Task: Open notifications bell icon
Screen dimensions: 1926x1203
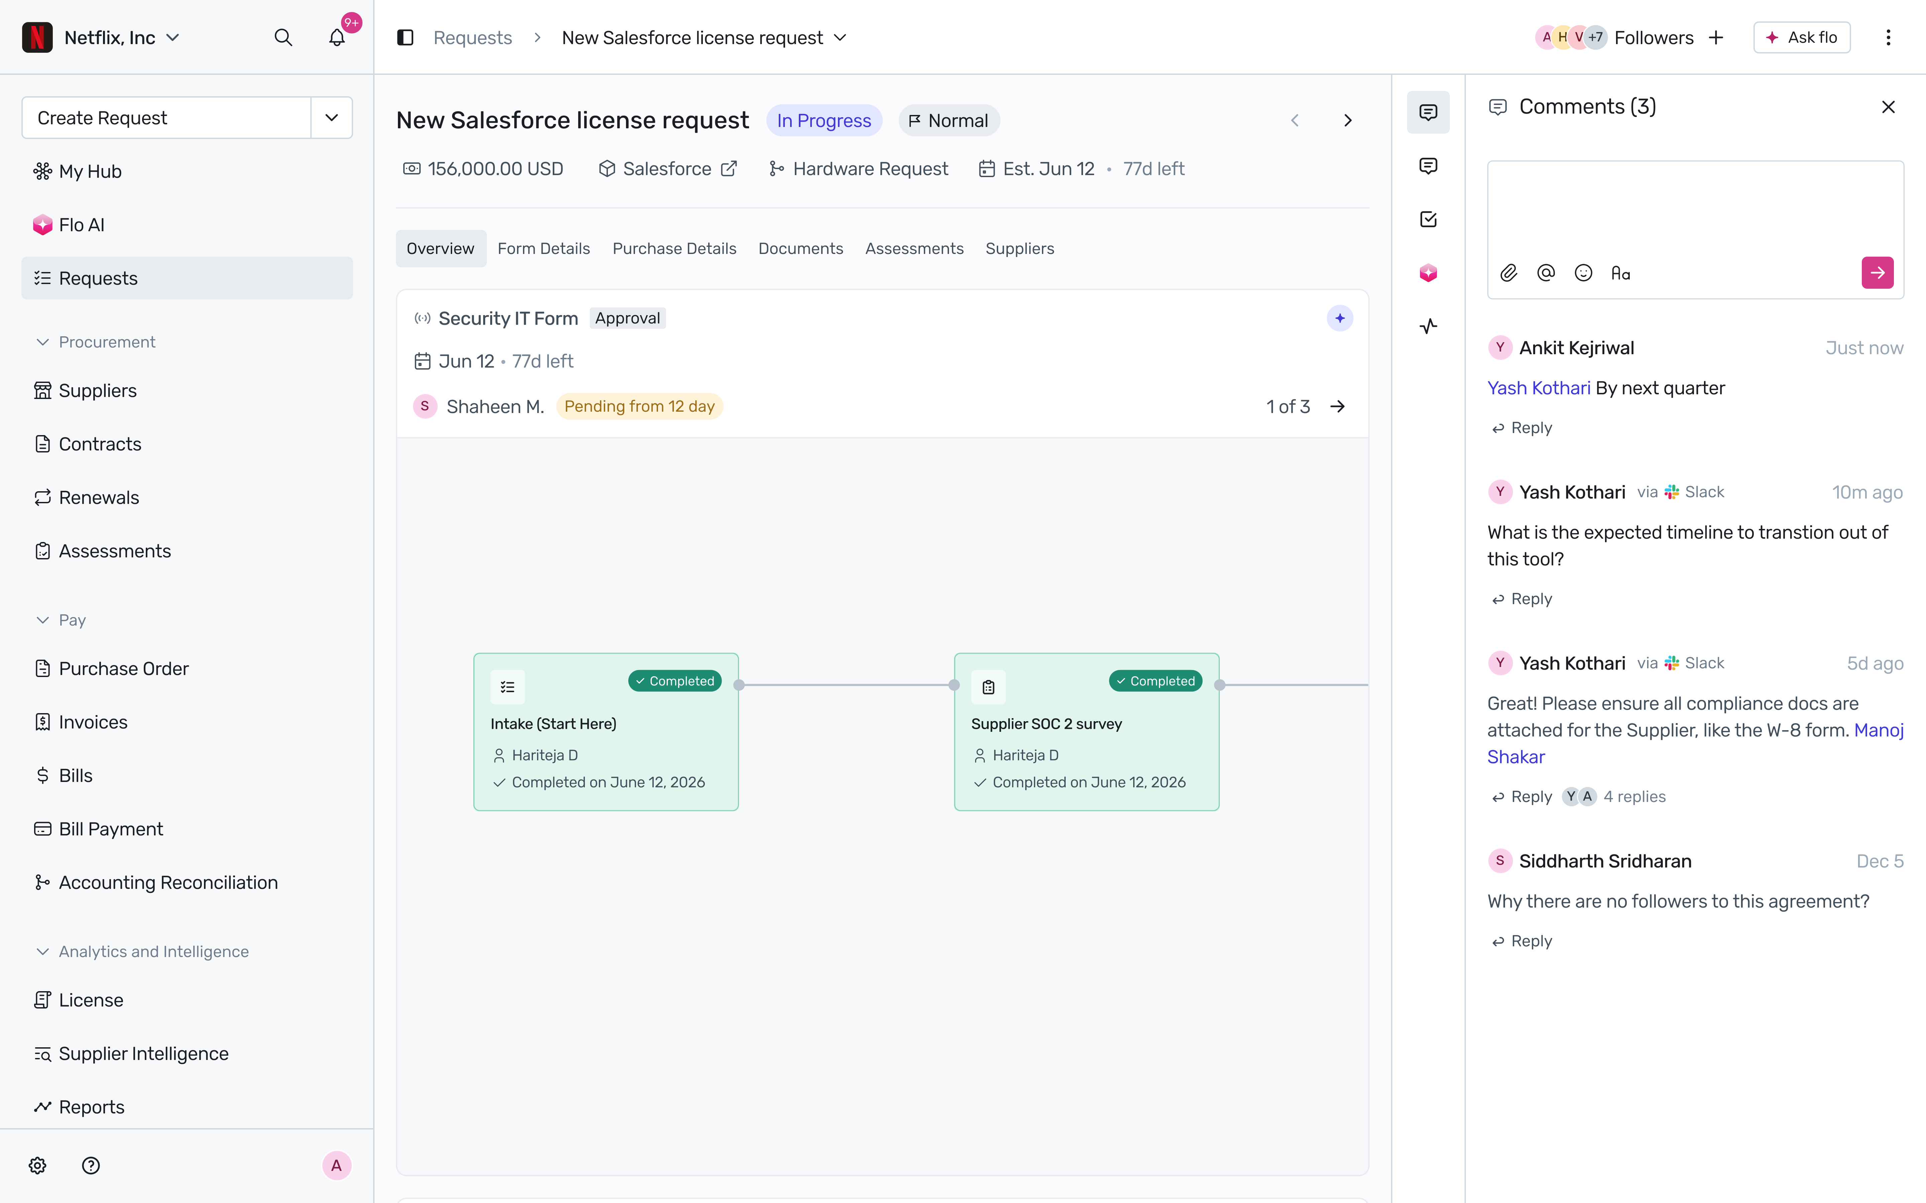Action: click(337, 37)
